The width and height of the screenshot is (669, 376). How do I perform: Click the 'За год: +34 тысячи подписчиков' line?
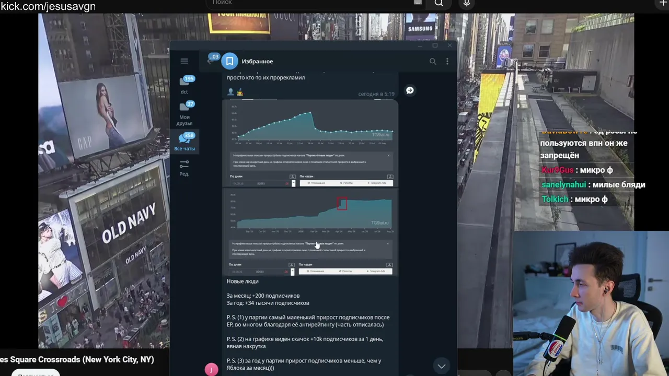tap(268, 303)
